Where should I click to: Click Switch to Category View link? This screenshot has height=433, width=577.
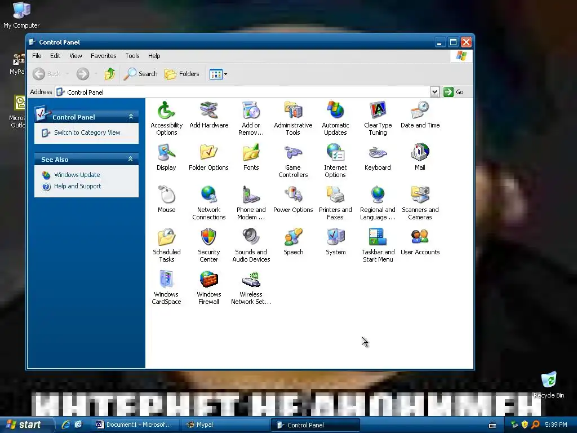pyautogui.click(x=87, y=132)
